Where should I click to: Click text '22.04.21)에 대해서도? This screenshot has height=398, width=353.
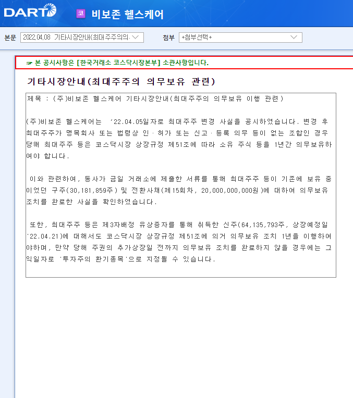tap(64, 237)
